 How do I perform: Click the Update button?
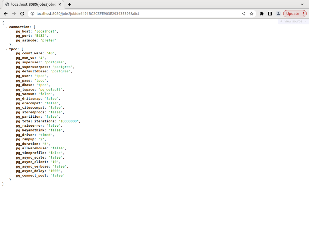[293, 14]
